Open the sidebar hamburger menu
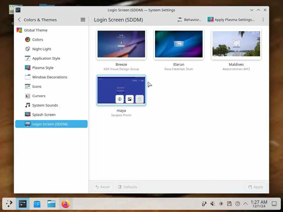This screenshot has height=212, width=283. (x=83, y=20)
